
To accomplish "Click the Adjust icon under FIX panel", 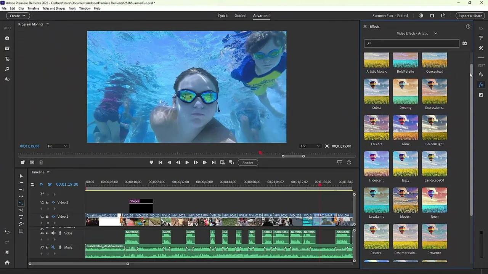I will (x=481, y=37).
